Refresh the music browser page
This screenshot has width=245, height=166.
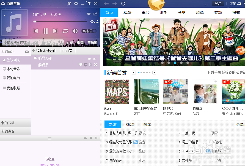[x=123, y=4]
